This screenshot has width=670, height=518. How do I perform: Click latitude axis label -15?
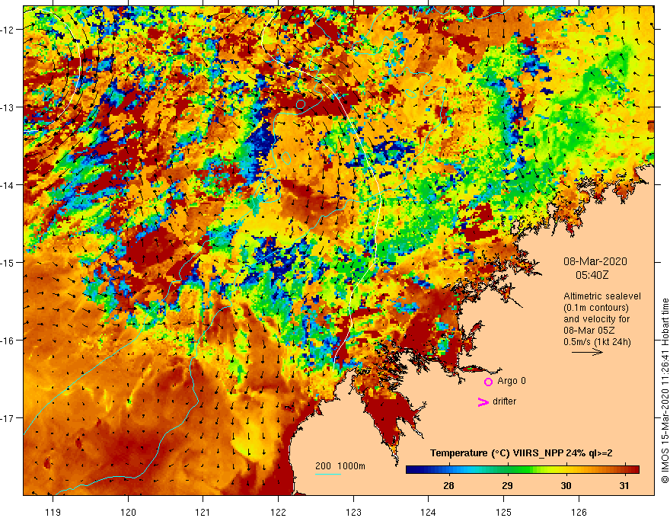(8, 262)
